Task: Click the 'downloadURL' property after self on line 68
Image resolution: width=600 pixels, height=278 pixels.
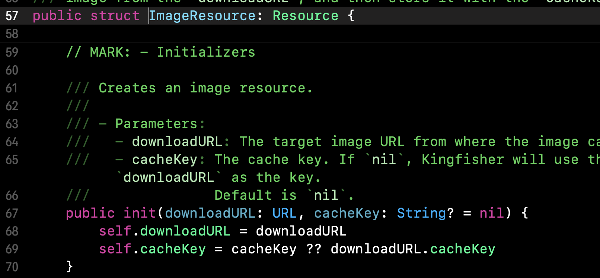Action: pos(185,231)
